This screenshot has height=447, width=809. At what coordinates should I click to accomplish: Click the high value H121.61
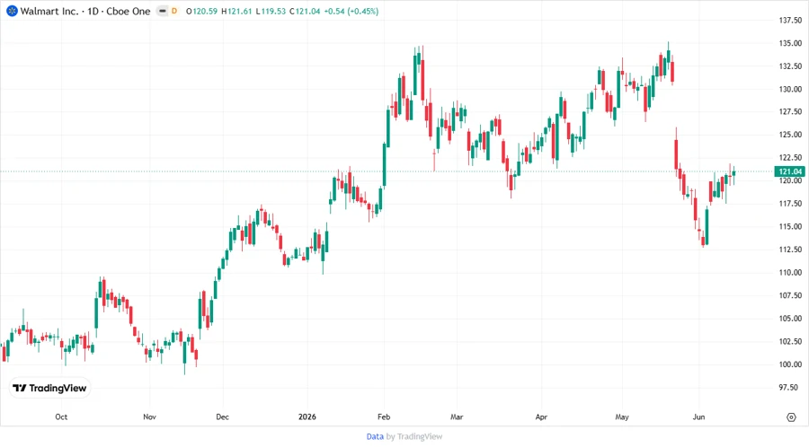click(x=236, y=11)
